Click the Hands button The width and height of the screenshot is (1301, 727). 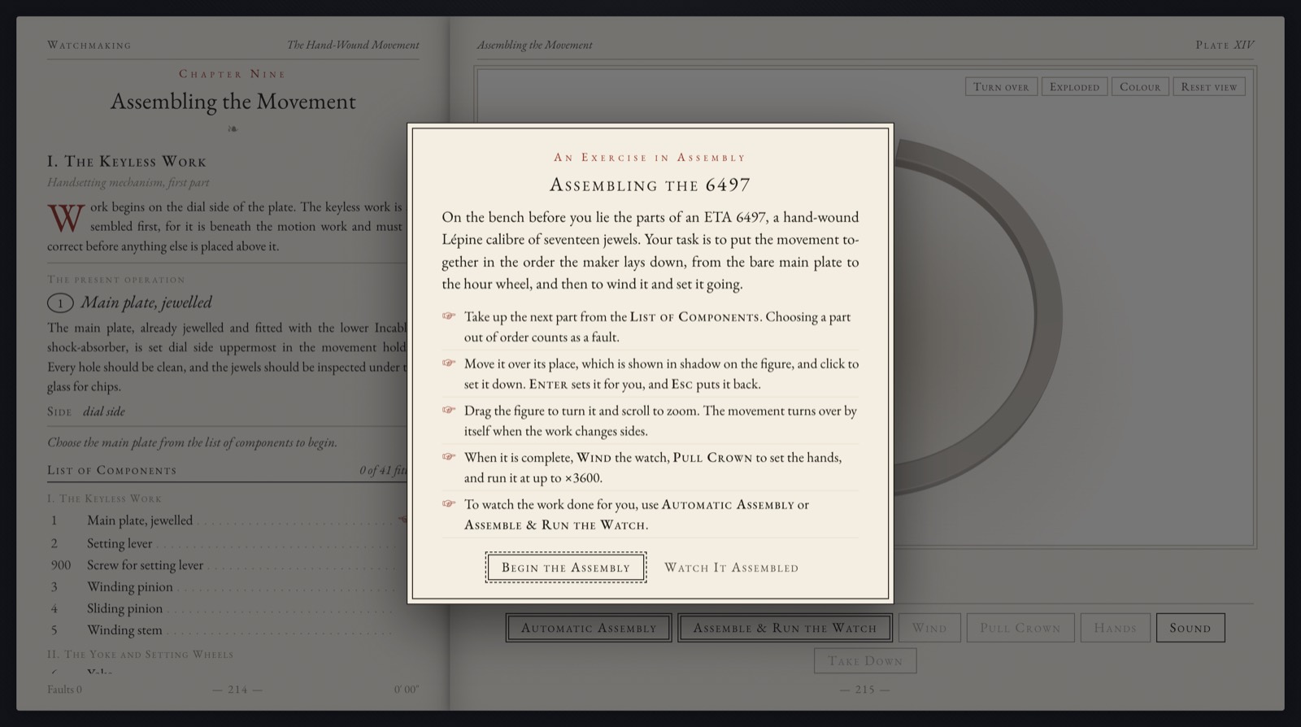click(1115, 628)
